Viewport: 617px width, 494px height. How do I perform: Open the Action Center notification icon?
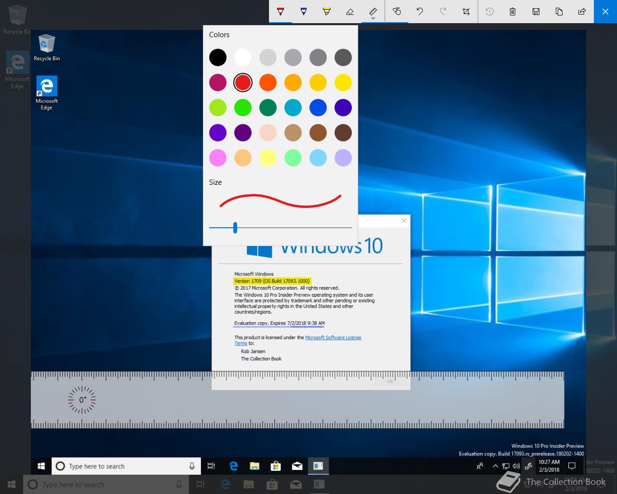coord(572,466)
